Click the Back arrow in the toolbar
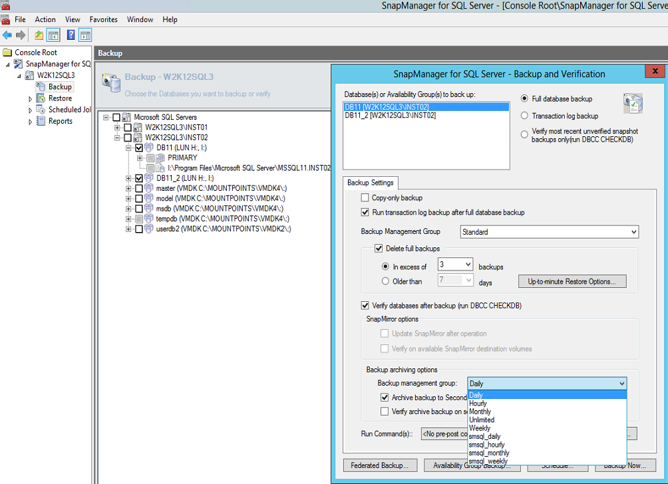The height and width of the screenshot is (484, 668). 7,35
